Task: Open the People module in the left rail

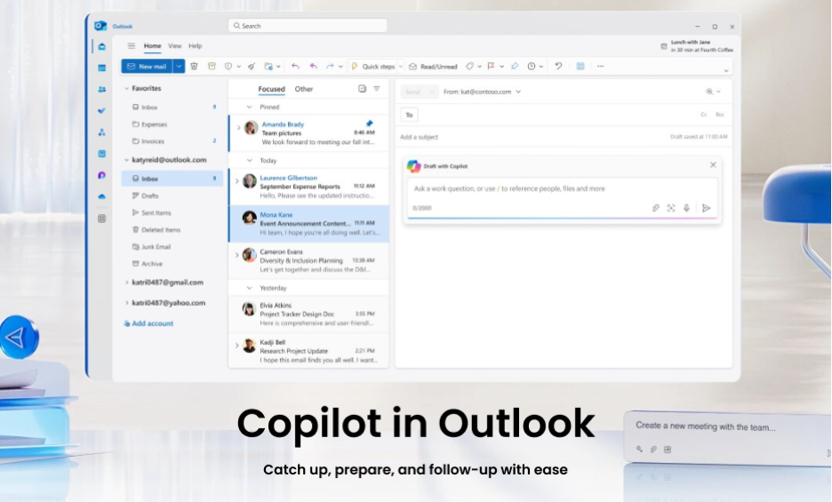Action: coord(102,90)
